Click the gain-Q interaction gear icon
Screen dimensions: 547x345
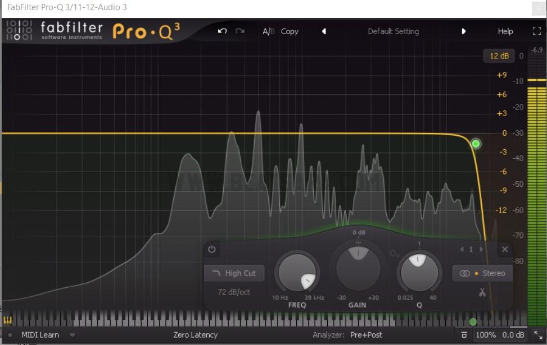coord(393,253)
